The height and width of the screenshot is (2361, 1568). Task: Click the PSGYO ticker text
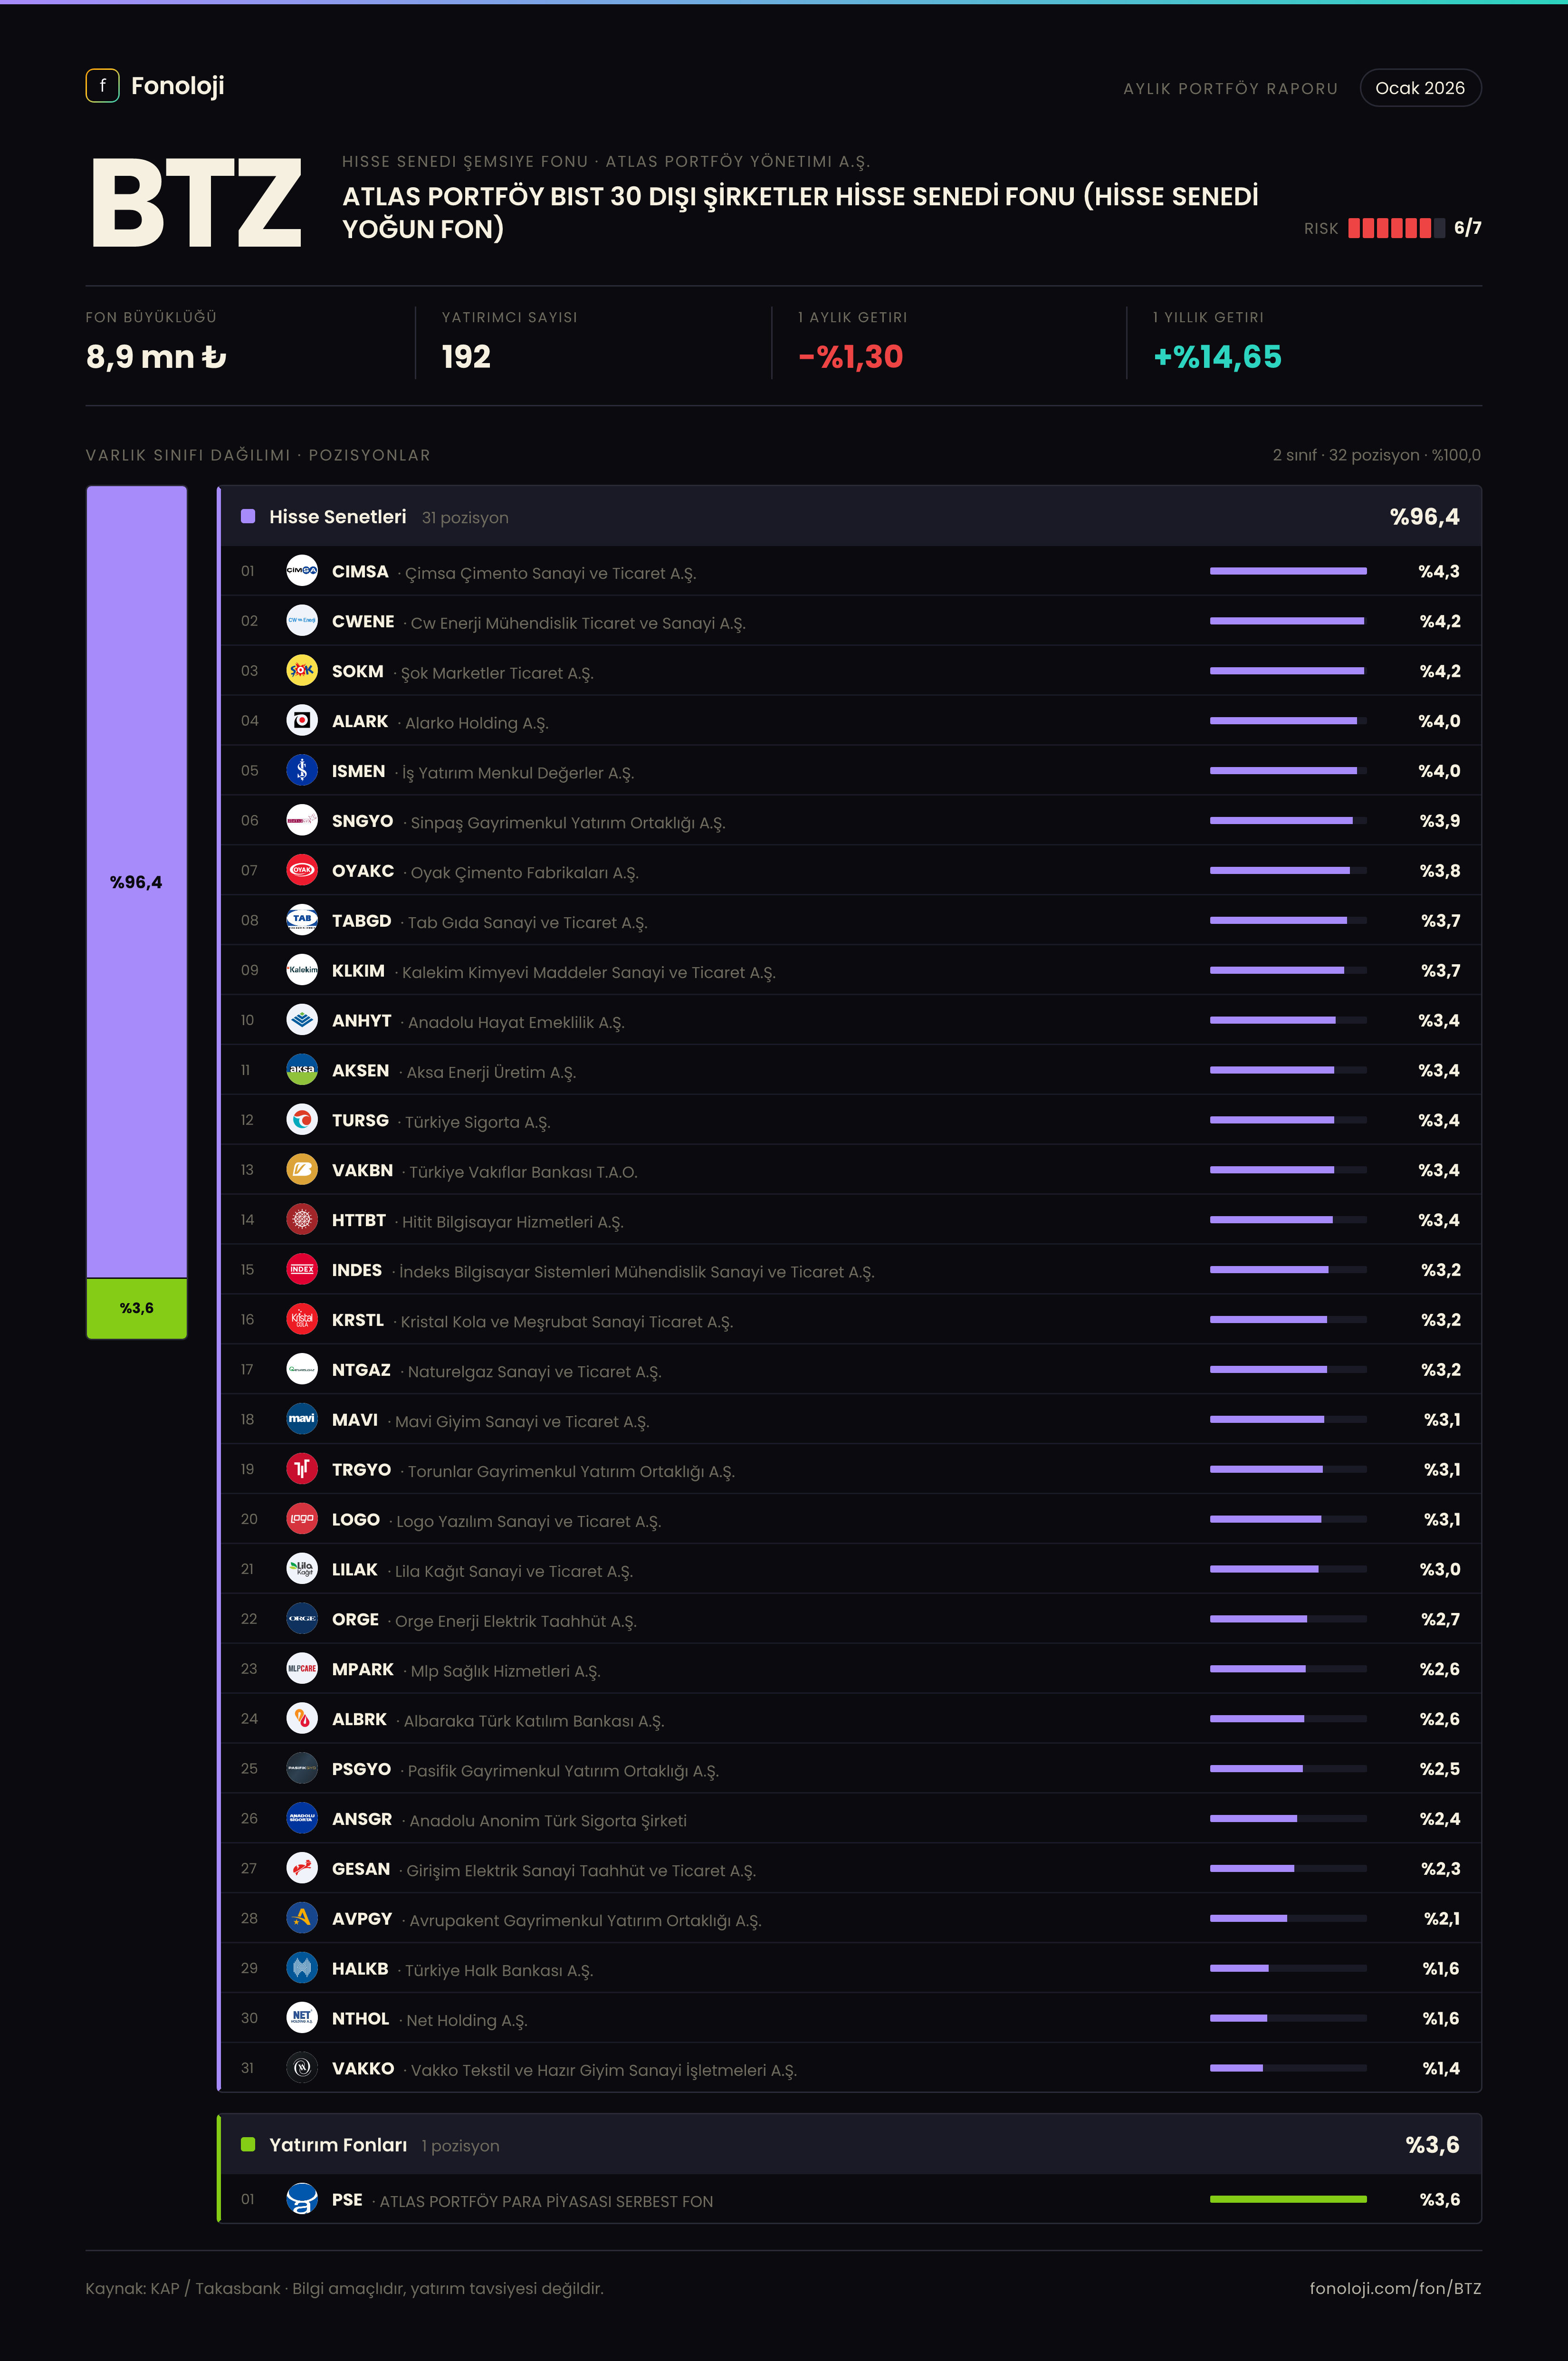361,1769
